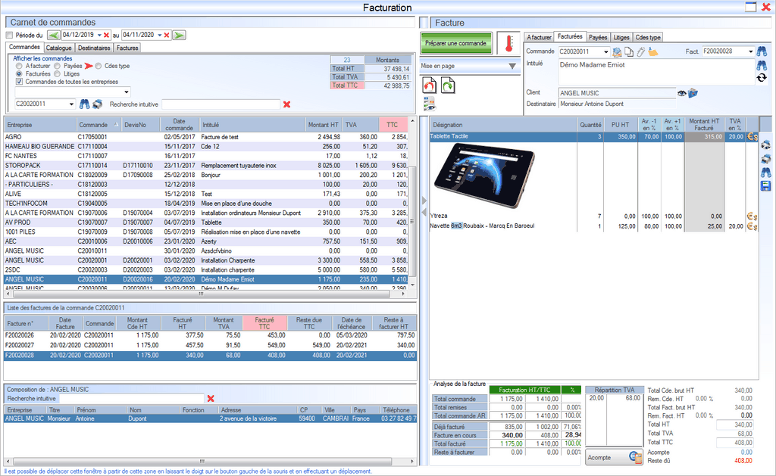
Task: Open the left C20020011 order combo dropdown
Action: coord(72,104)
